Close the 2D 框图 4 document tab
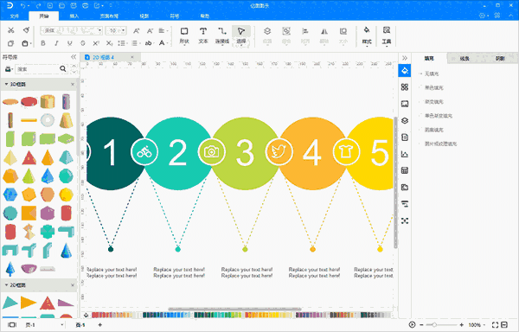The image size is (519, 332). pyautogui.click(x=132, y=57)
